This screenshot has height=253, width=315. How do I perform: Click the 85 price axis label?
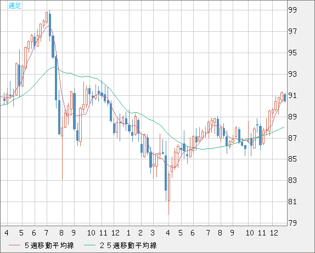292,159
